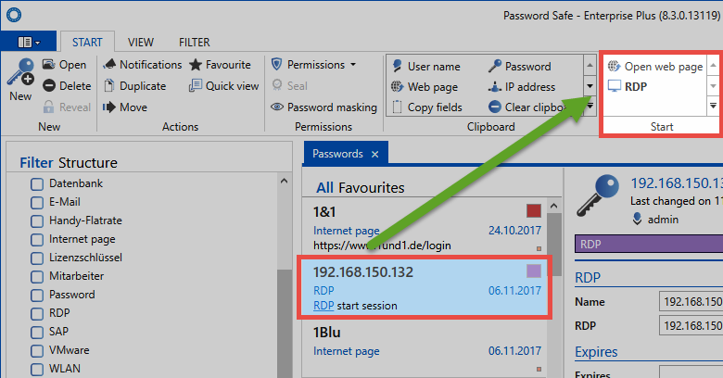Open Notifications in the Actions group
Screen dimensions: 723x378
(142, 65)
